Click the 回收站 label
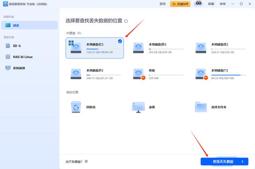255x169 pixels. pos(91,107)
